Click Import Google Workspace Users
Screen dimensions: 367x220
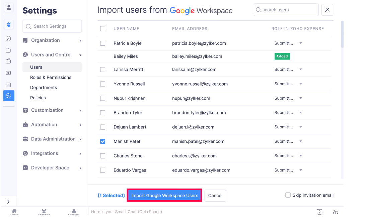164,196
